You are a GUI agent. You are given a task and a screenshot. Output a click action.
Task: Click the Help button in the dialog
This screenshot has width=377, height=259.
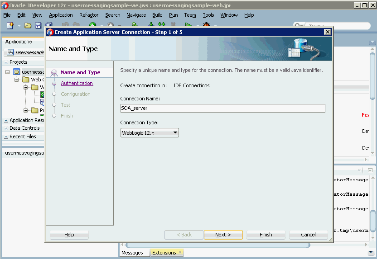(69, 235)
